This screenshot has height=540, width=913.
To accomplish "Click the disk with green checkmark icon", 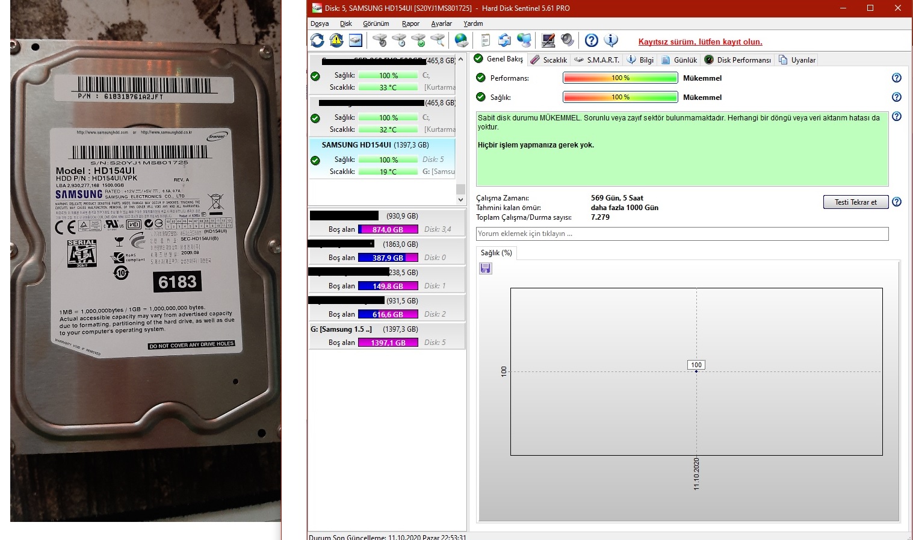I will click(x=418, y=40).
